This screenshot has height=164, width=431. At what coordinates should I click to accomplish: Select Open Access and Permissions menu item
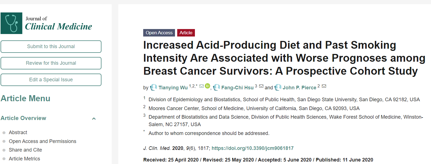43,141
